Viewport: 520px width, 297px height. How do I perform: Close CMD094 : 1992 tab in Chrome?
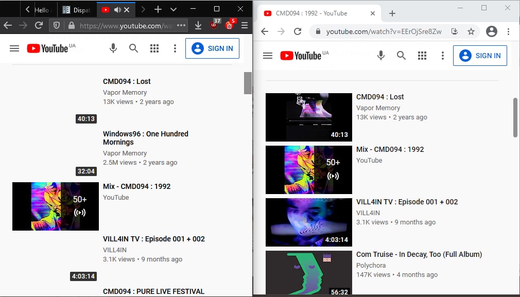point(373,13)
